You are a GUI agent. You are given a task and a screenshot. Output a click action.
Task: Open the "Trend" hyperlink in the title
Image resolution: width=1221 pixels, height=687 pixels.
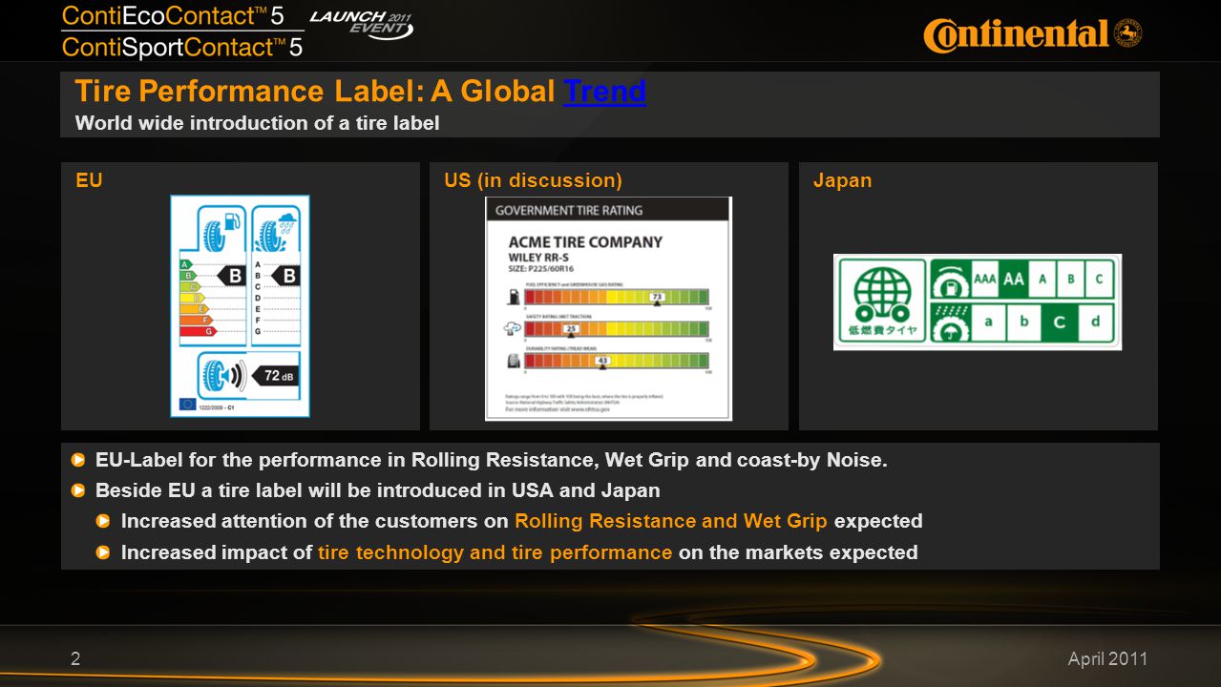click(x=604, y=92)
